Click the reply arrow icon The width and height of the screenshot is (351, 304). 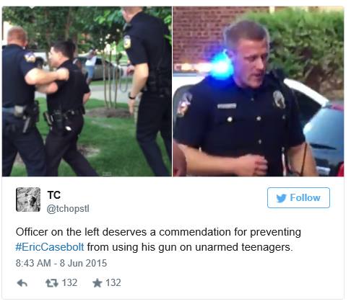[x=22, y=283]
